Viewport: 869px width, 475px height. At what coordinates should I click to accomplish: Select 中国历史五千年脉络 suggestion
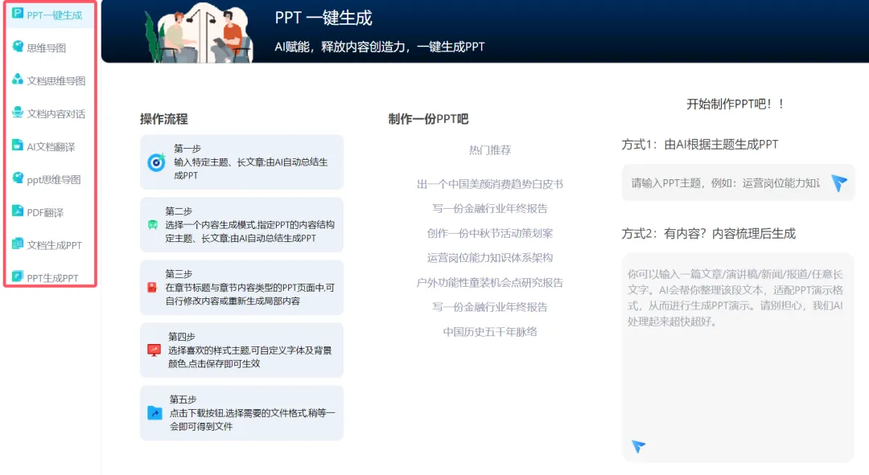pos(490,332)
